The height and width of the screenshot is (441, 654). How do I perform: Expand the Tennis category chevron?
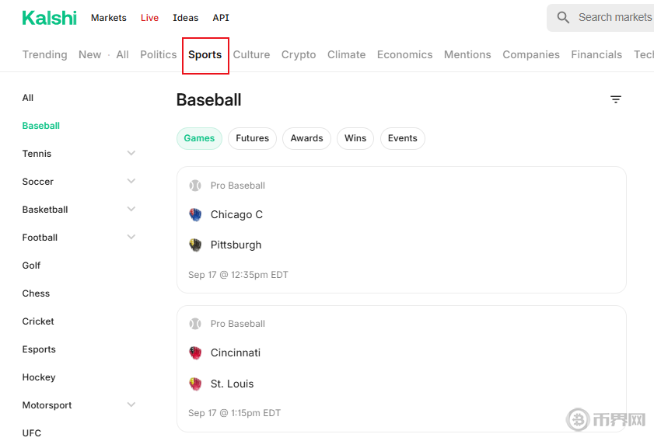(x=131, y=153)
